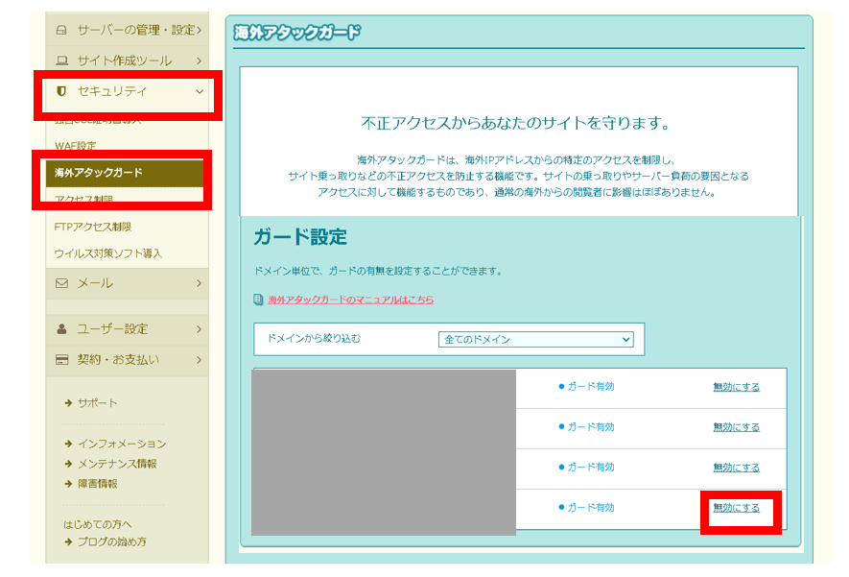Click the server icon beside サーバーの管理・設定
This screenshot has height=577, width=849.
click(62, 30)
